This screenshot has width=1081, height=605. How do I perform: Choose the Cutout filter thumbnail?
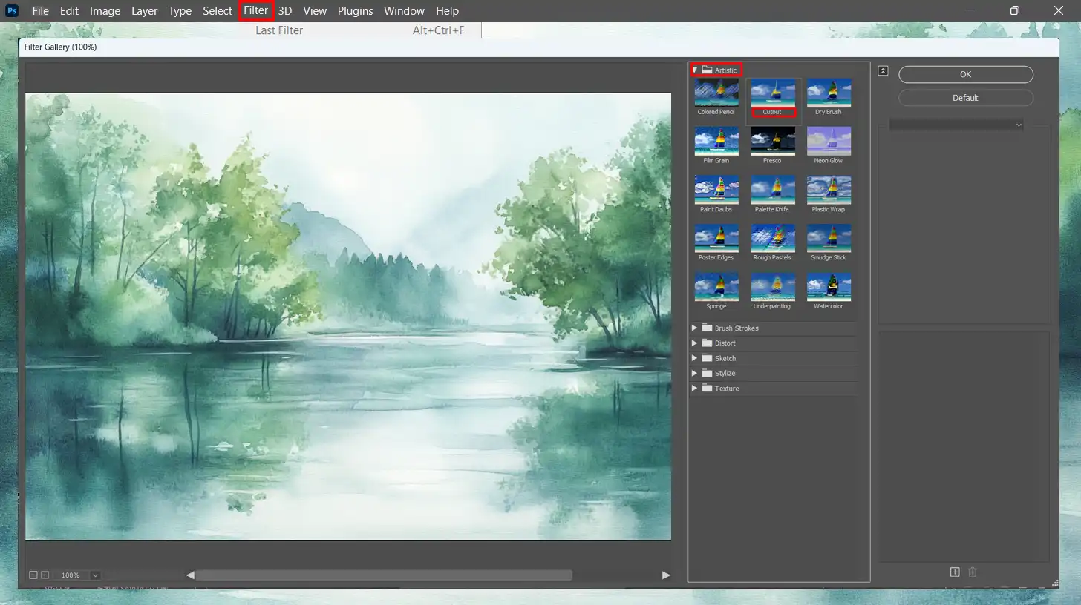tap(773, 93)
